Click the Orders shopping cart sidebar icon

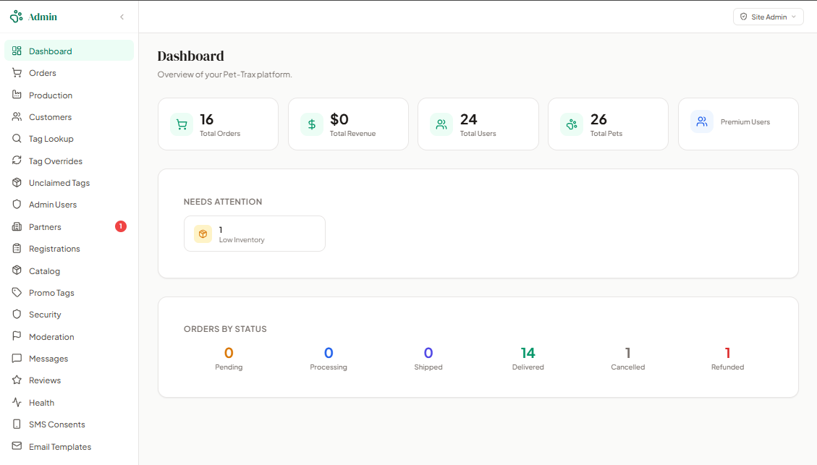[x=17, y=73]
